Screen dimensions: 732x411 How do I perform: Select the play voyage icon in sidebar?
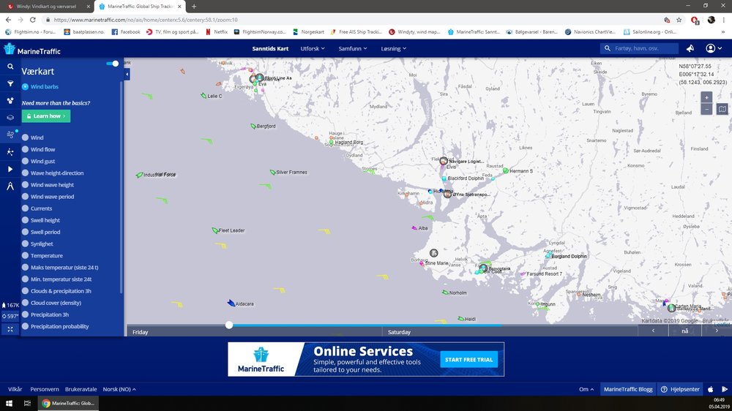tap(10, 169)
